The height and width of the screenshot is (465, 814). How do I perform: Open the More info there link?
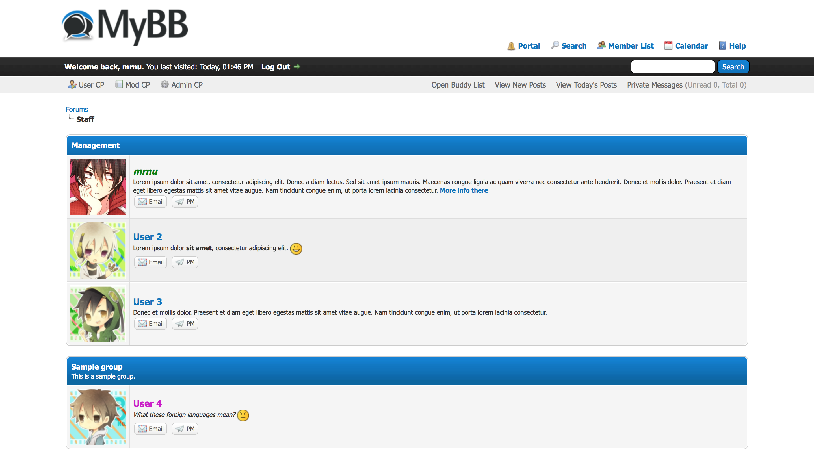pyautogui.click(x=464, y=190)
